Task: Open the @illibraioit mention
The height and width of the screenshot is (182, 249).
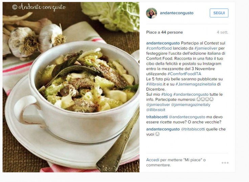Action: (156, 110)
